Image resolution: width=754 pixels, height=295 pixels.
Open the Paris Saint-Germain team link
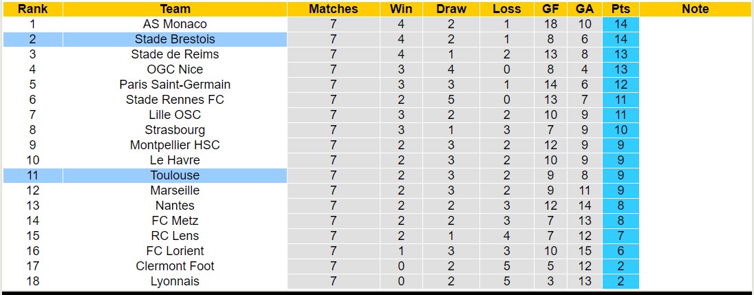(x=175, y=85)
